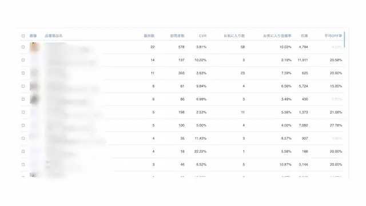
Task: Click the 21.08% average OFF rate cell
Action: click(336, 112)
